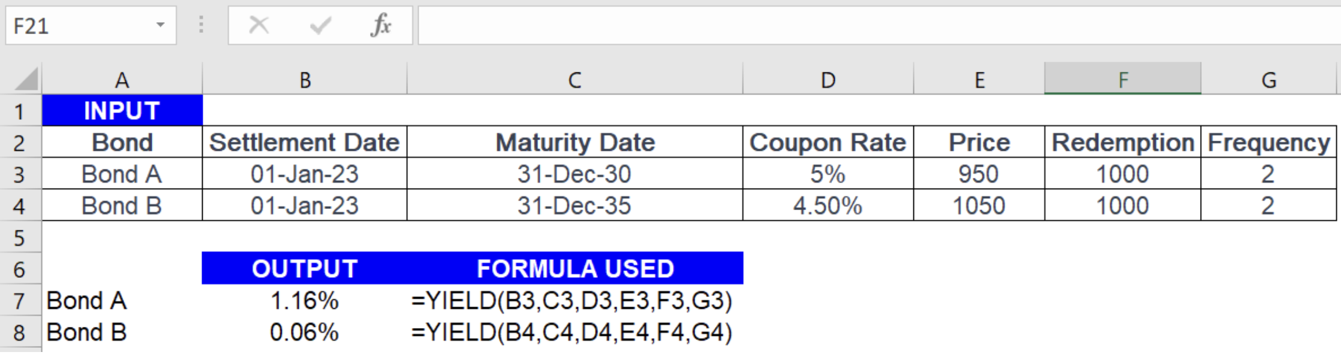Image resolution: width=1341 pixels, height=358 pixels.
Task: Select the Price cell showing 1050
Action: click(979, 205)
